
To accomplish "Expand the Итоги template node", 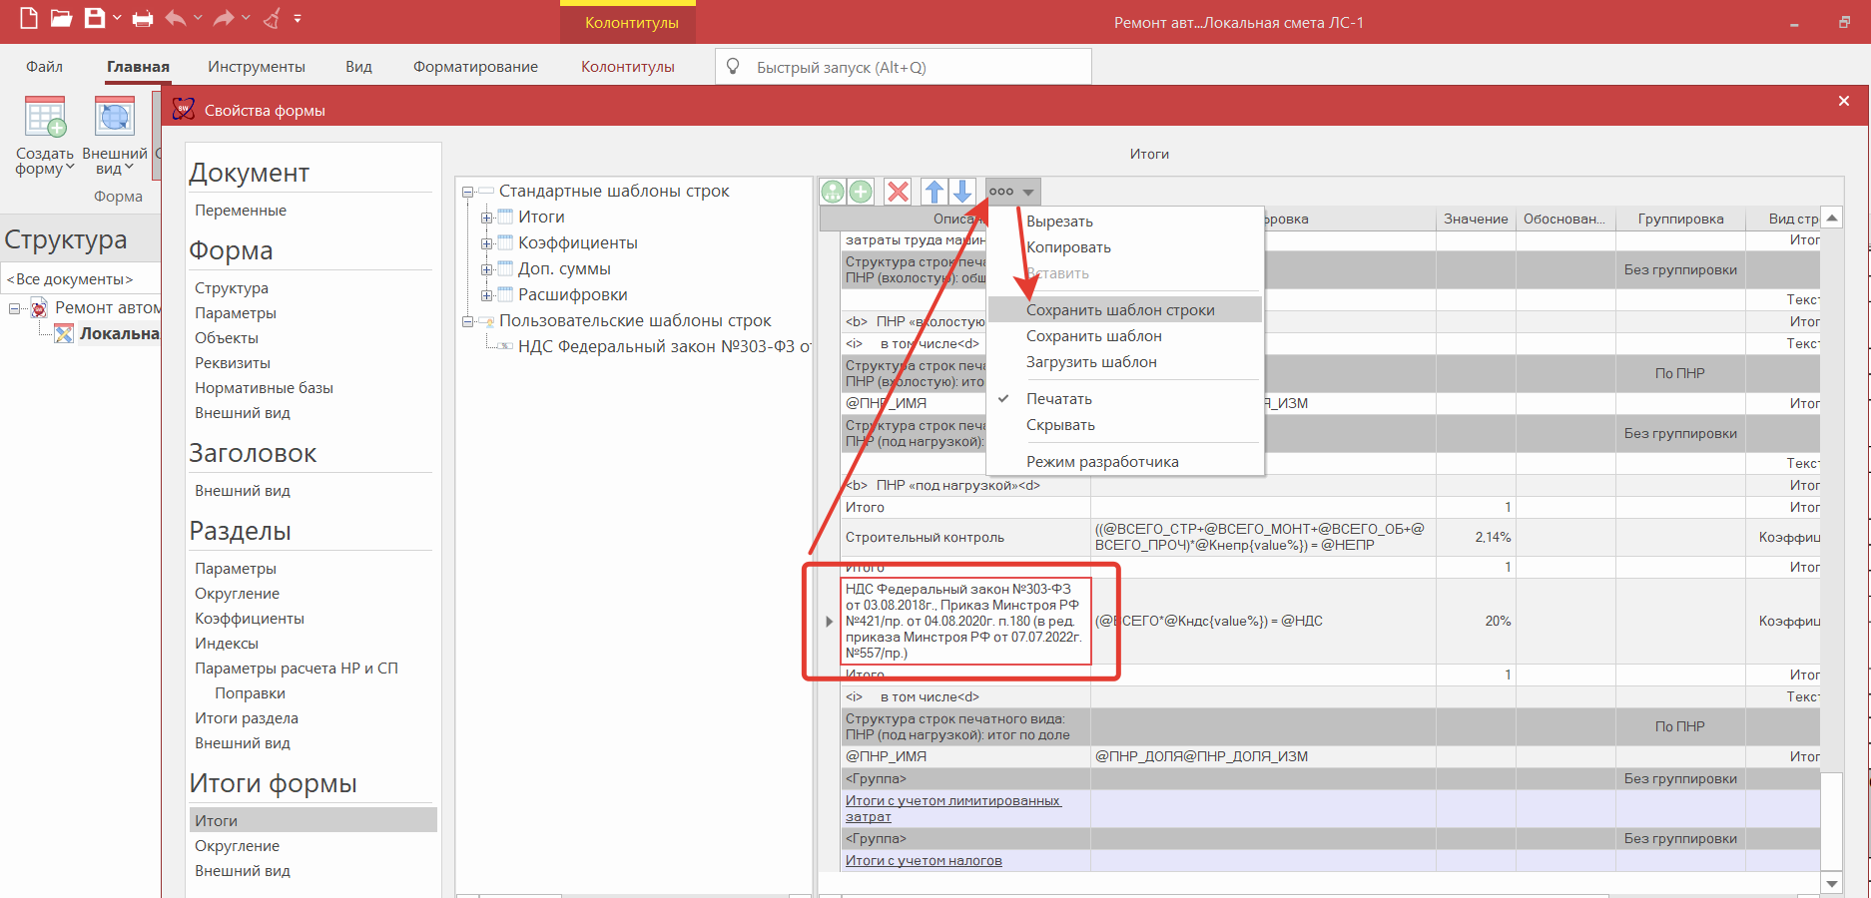I will [x=486, y=218].
